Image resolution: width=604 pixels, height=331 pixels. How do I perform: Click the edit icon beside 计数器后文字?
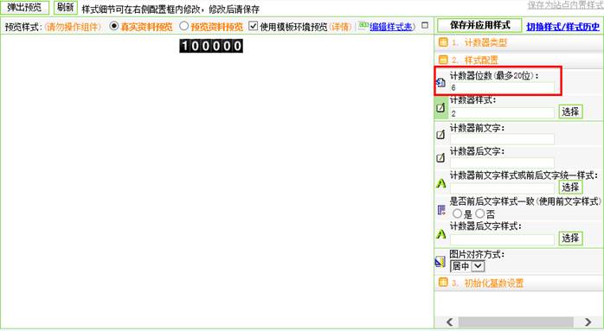click(440, 158)
